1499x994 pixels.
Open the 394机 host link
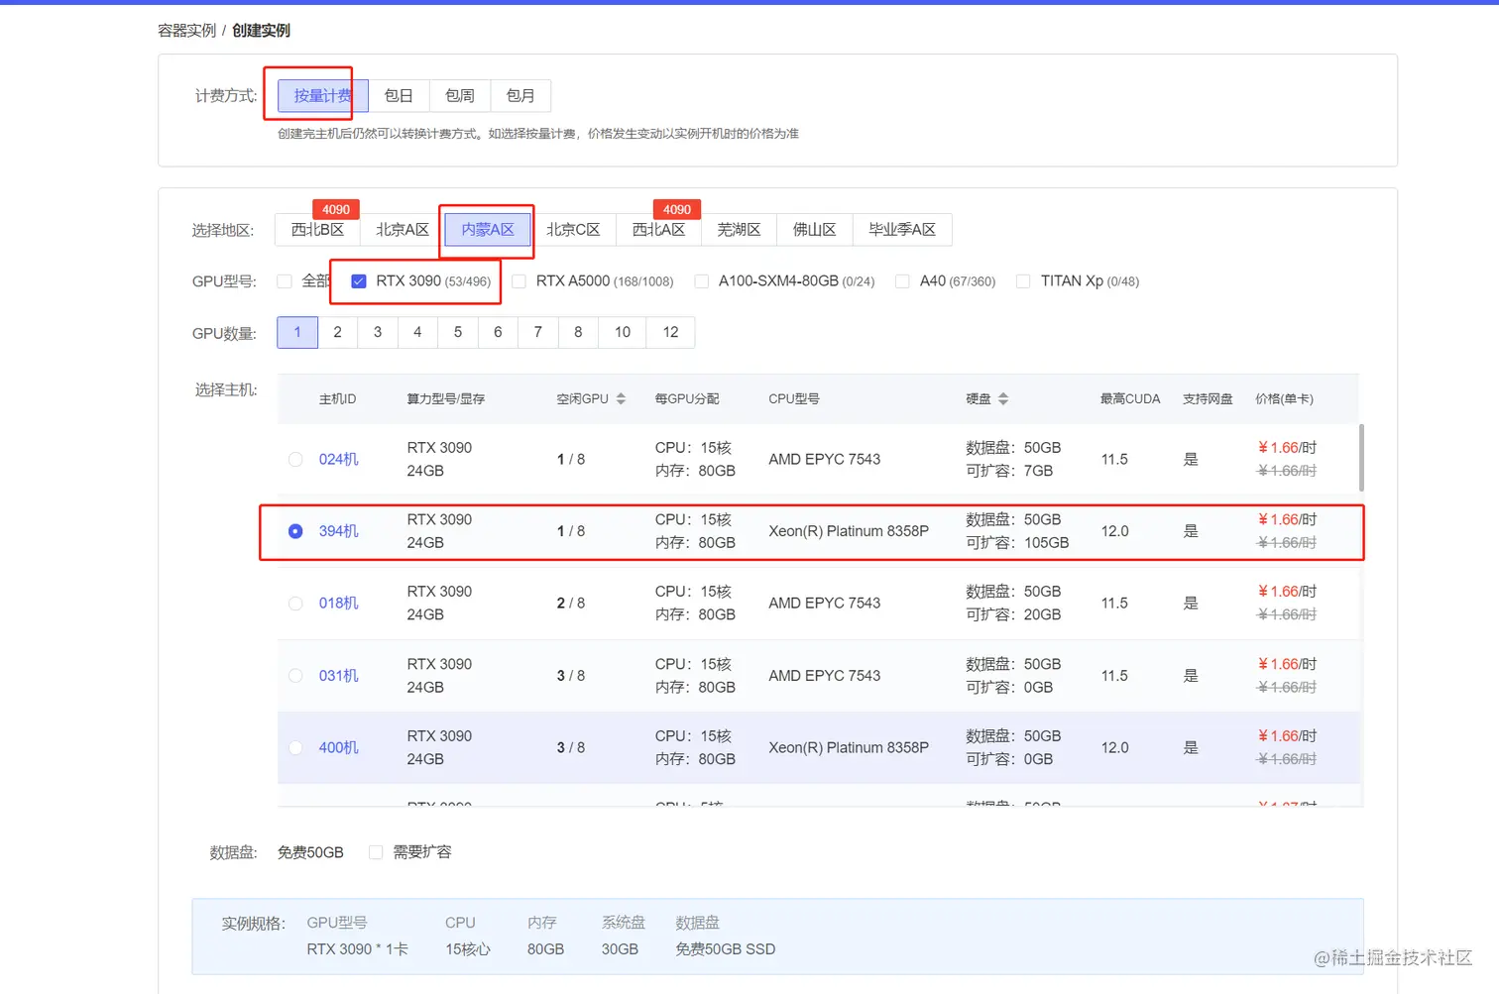click(x=338, y=531)
